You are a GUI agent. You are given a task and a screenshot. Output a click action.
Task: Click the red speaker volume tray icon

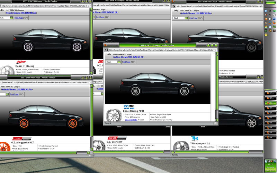pos(272,161)
